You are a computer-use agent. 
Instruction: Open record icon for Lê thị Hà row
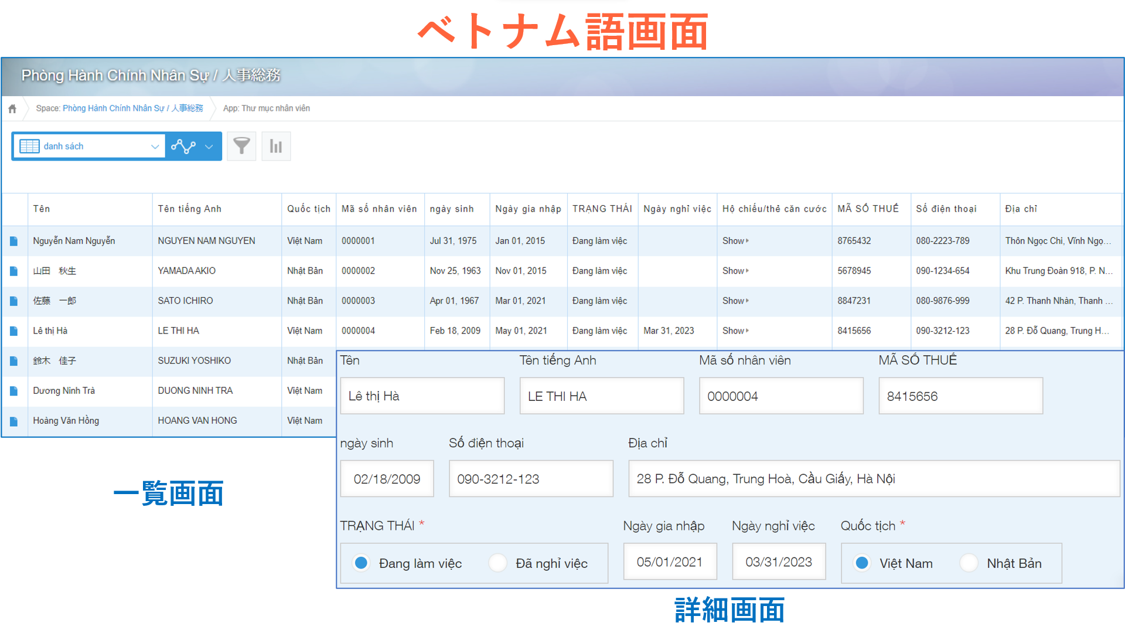14,331
